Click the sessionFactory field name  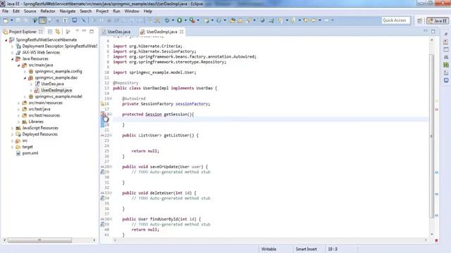click(x=192, y=104)
